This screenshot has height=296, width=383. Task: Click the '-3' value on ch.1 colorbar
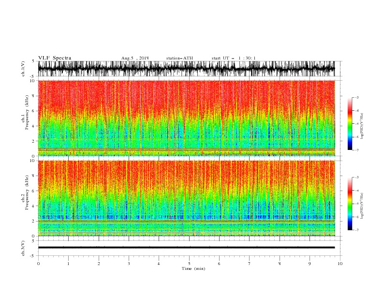coord(357,97)
